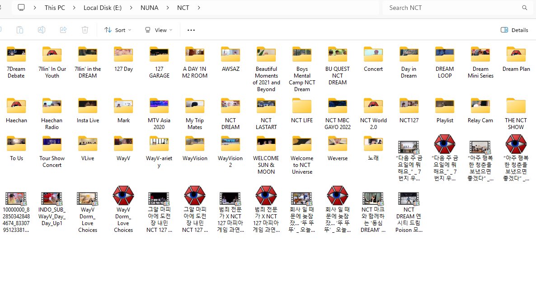Select the Dream Mini Series folder
This screenshot has width=536, height=286.
coord(480,62)
